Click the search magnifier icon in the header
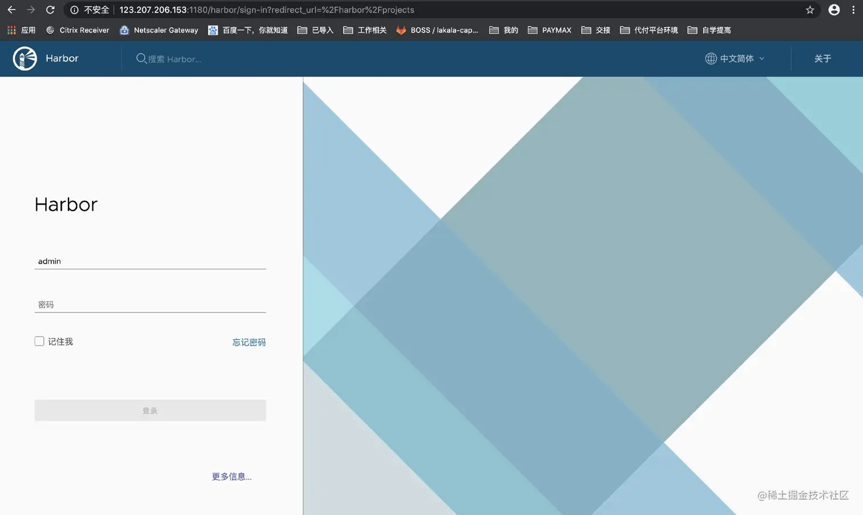Viewport: 863px width, 515px height. (x=141, y=58)
